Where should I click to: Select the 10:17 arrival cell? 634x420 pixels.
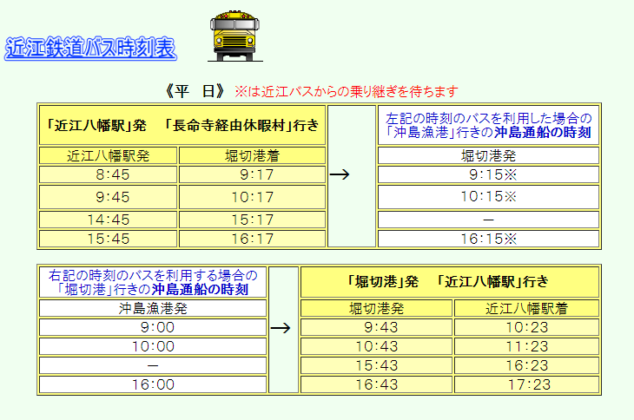click(x=253, y=197)
